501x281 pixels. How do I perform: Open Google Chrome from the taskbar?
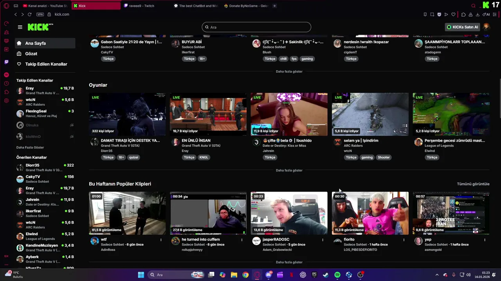(245, 275)
